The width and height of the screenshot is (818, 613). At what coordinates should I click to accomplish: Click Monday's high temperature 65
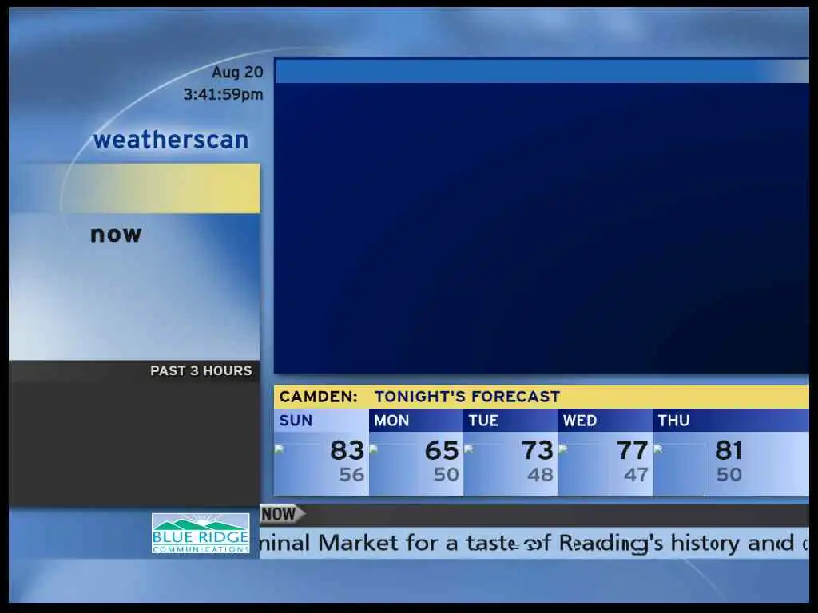(442, 450)
